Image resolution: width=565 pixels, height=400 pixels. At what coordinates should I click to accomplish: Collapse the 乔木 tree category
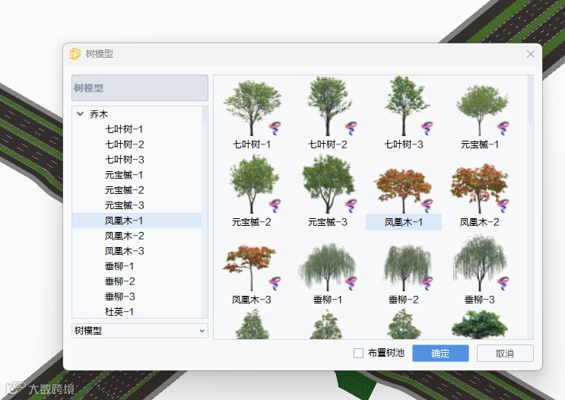[x=80, y=114]
